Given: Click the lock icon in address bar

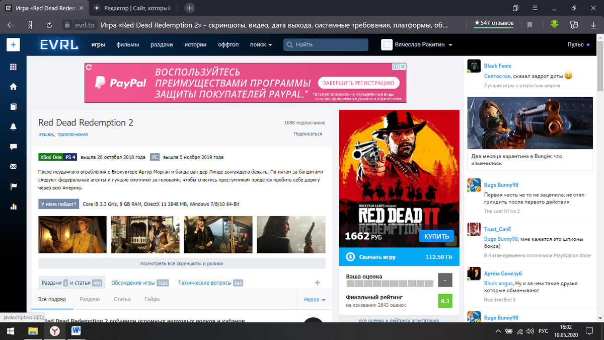Looking at the screenshot, I should coord(66,25).
